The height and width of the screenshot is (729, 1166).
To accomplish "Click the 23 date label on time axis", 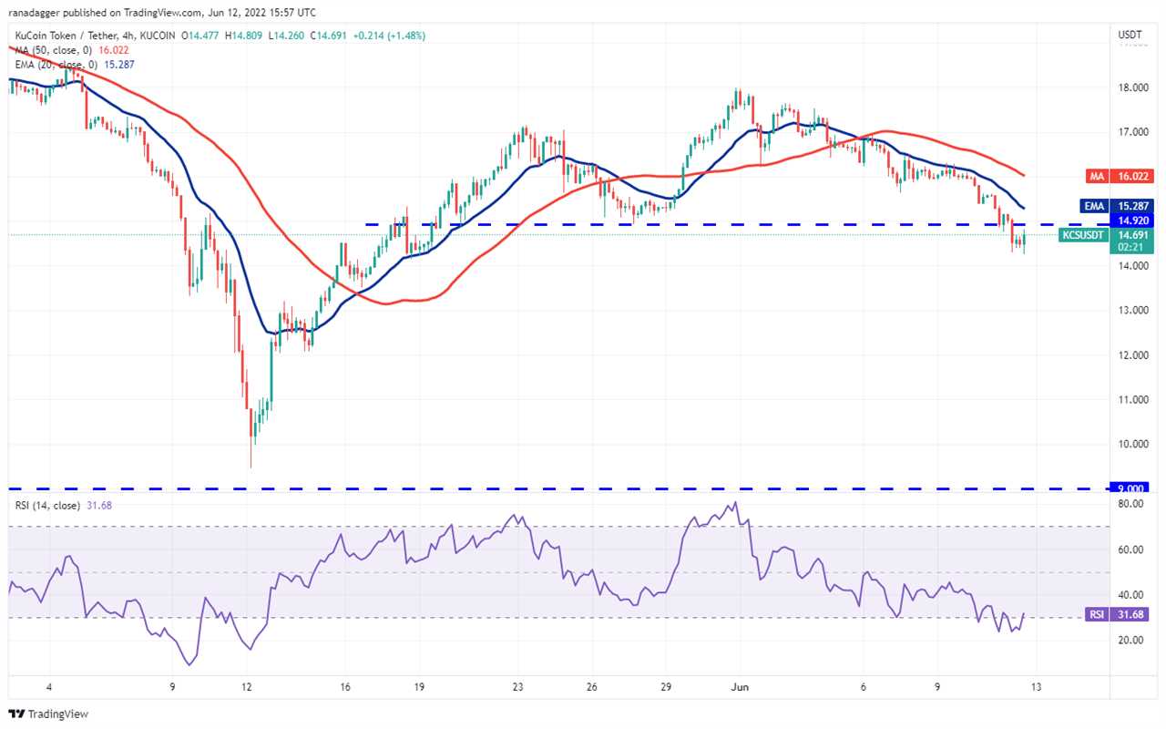I will coord(518,688).
